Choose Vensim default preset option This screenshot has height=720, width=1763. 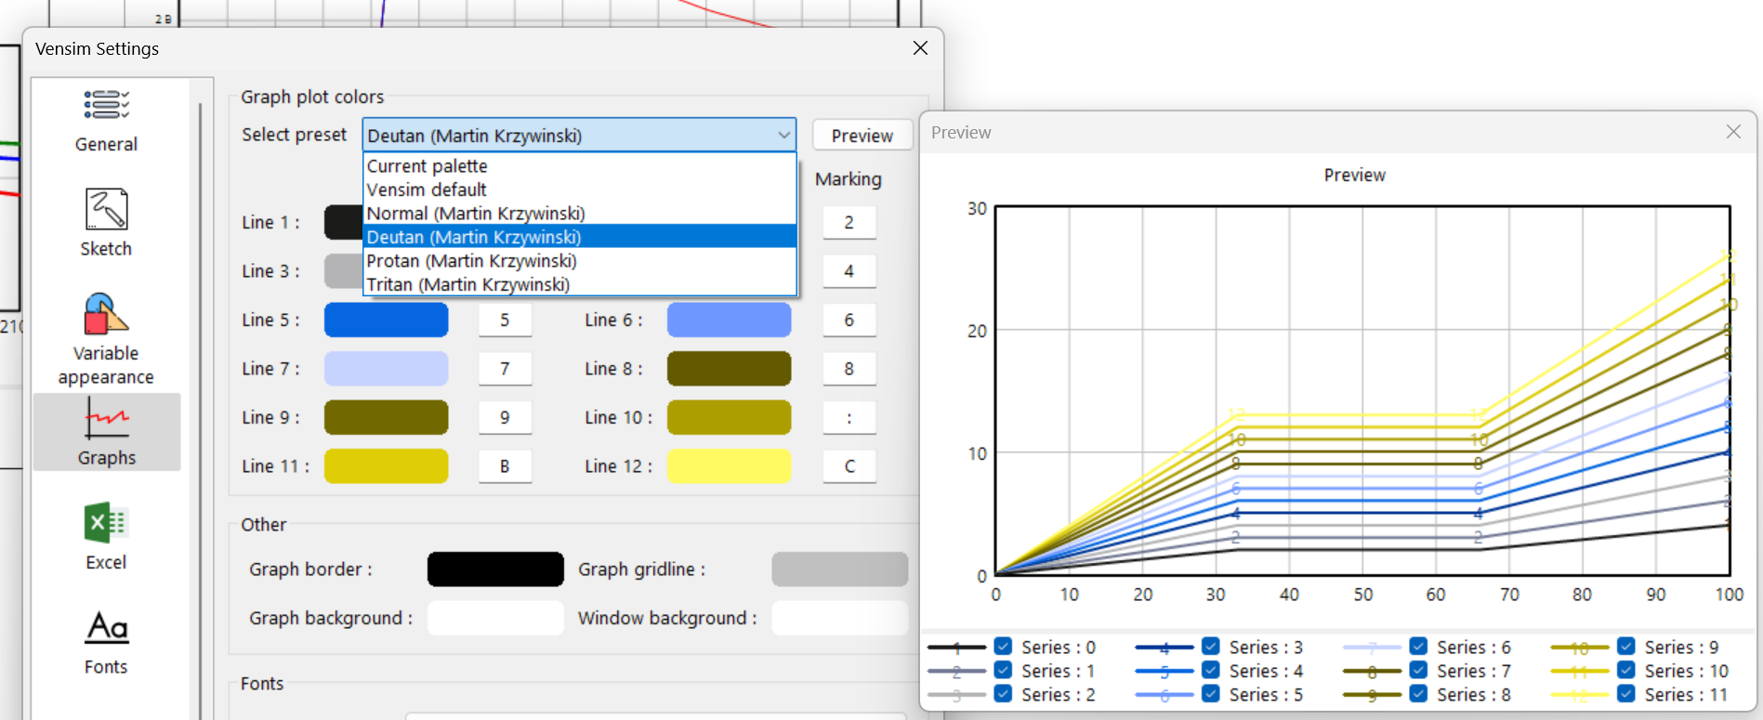point(580,190)
